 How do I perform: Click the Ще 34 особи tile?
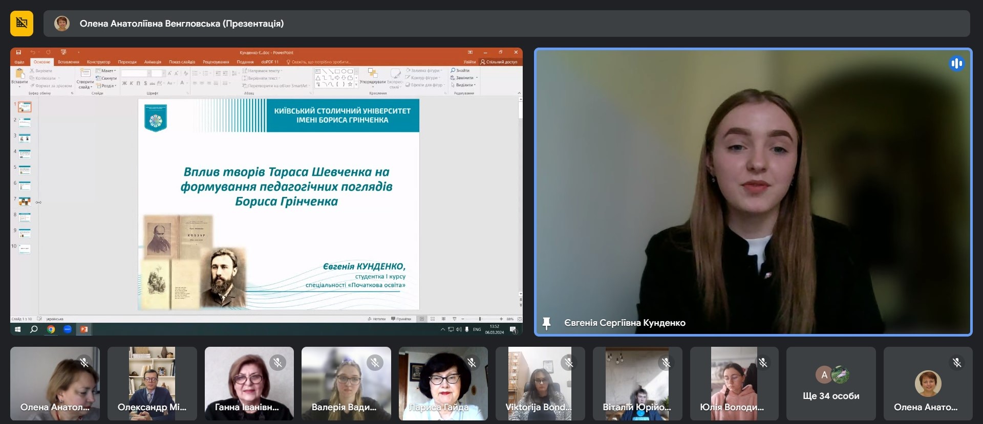[830, 384]
